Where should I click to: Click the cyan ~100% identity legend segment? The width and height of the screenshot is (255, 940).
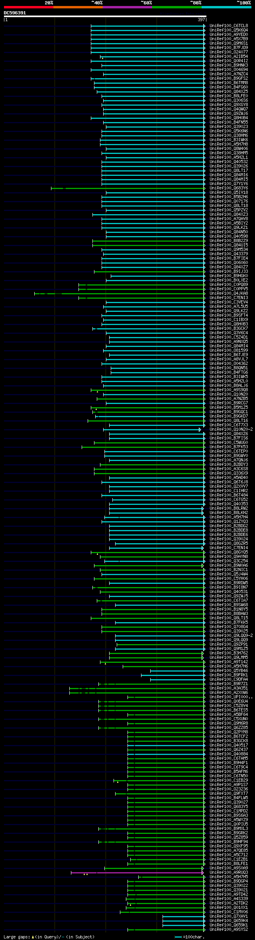(226, 7)
